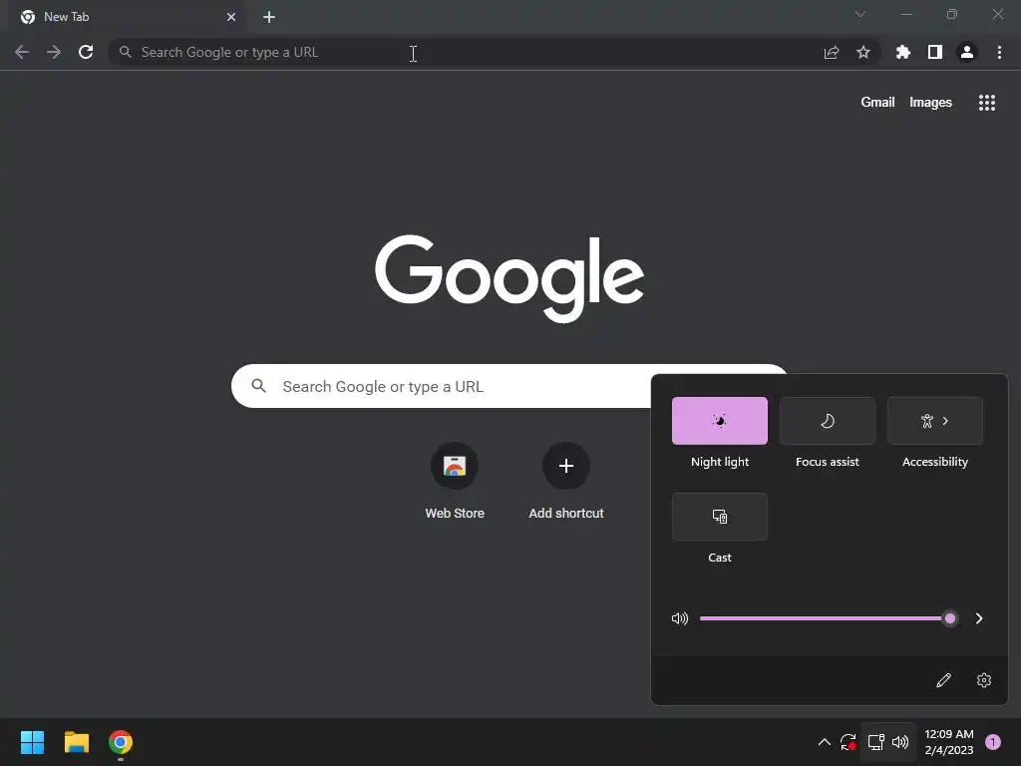
Task: Open Chrome profile avatar
Action: [x=967, y=52]
